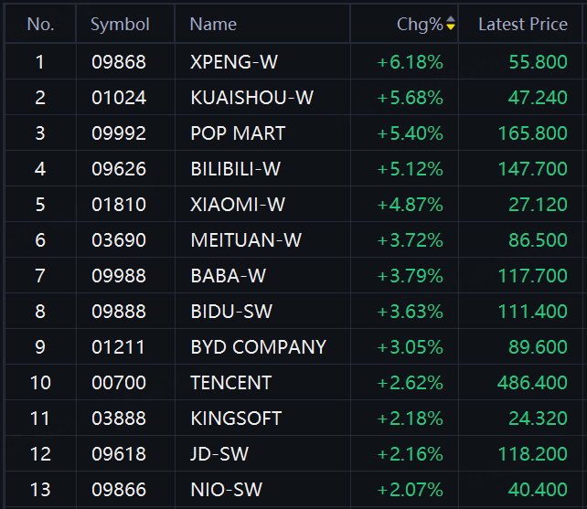Click latest price 27.120
Screen dimensions: 587x509
point(538,205)
